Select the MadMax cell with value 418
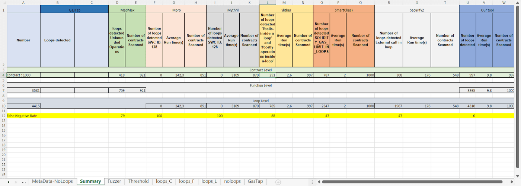Screen dimensions: 521x186 coord(117,75)
